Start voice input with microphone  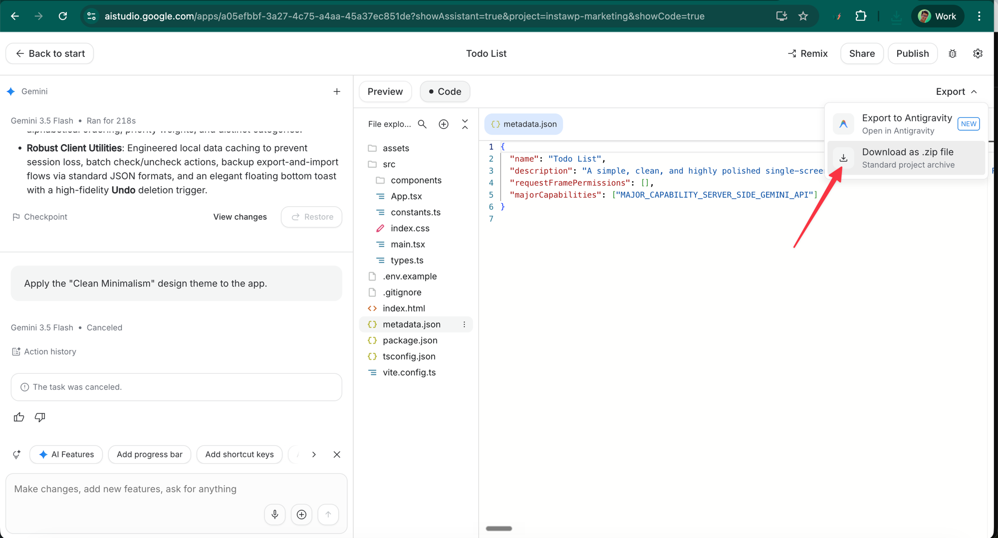[x=275, y=514]
